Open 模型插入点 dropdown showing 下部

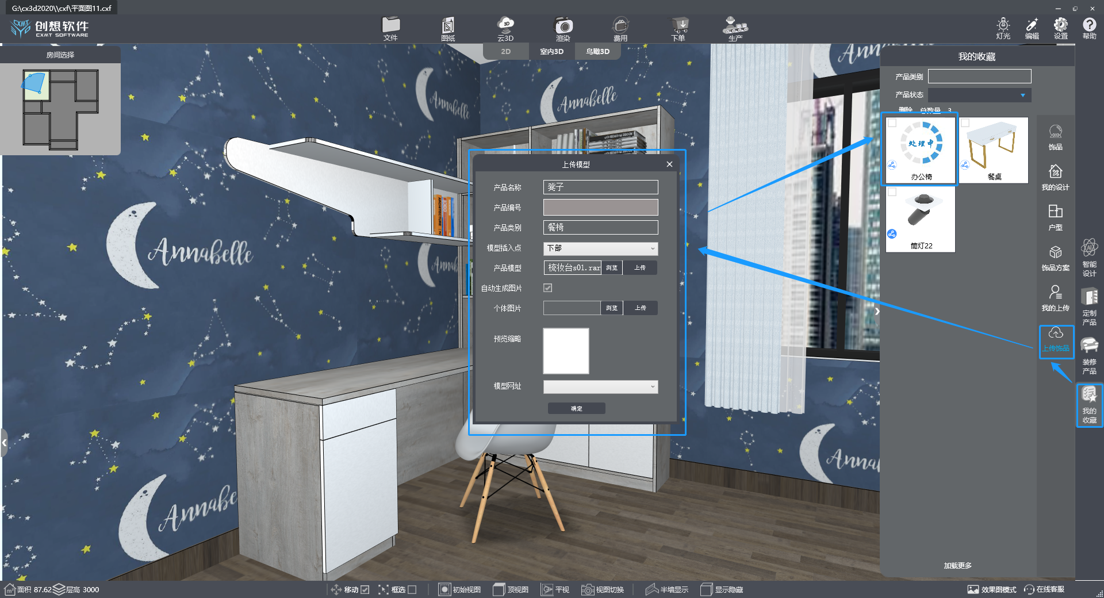tap(600, 248)
